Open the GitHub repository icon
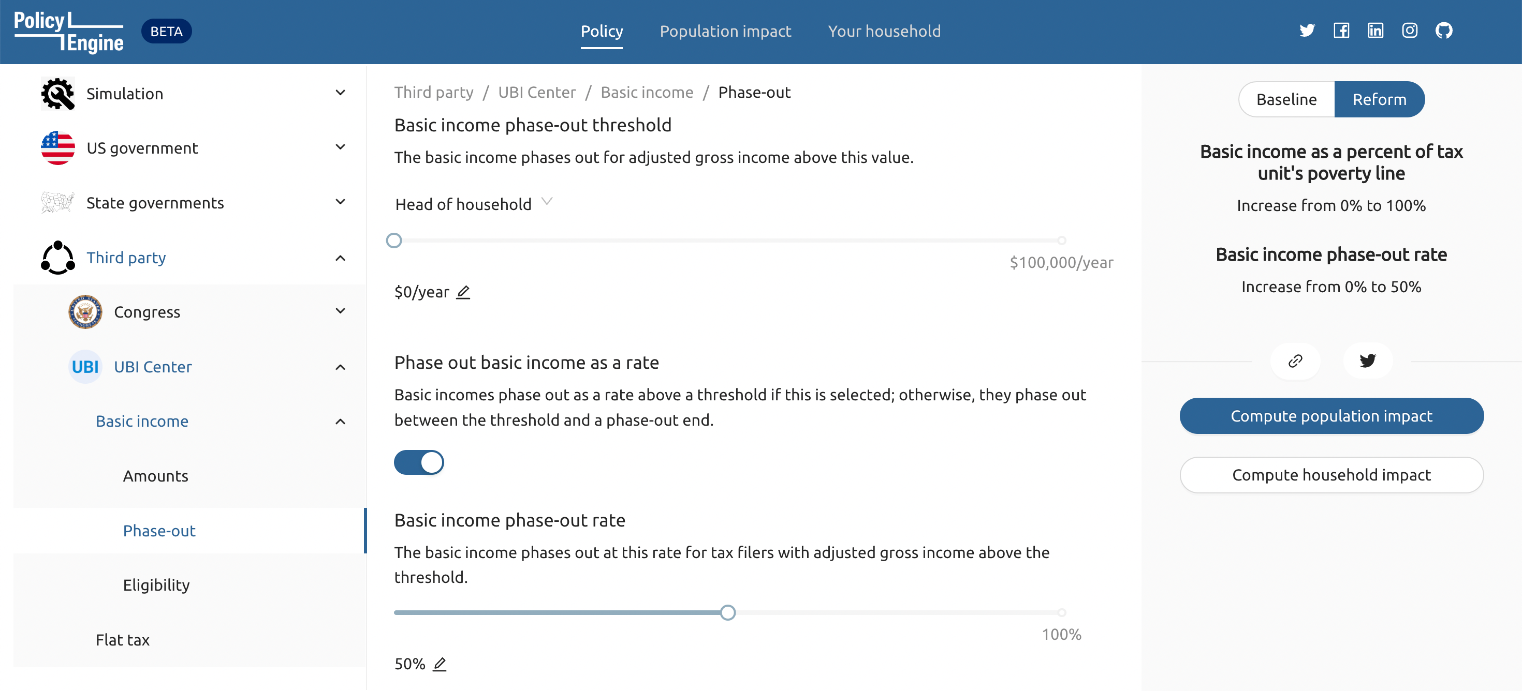Screen dimensions: 1522x691 [x=1444, y=31]
